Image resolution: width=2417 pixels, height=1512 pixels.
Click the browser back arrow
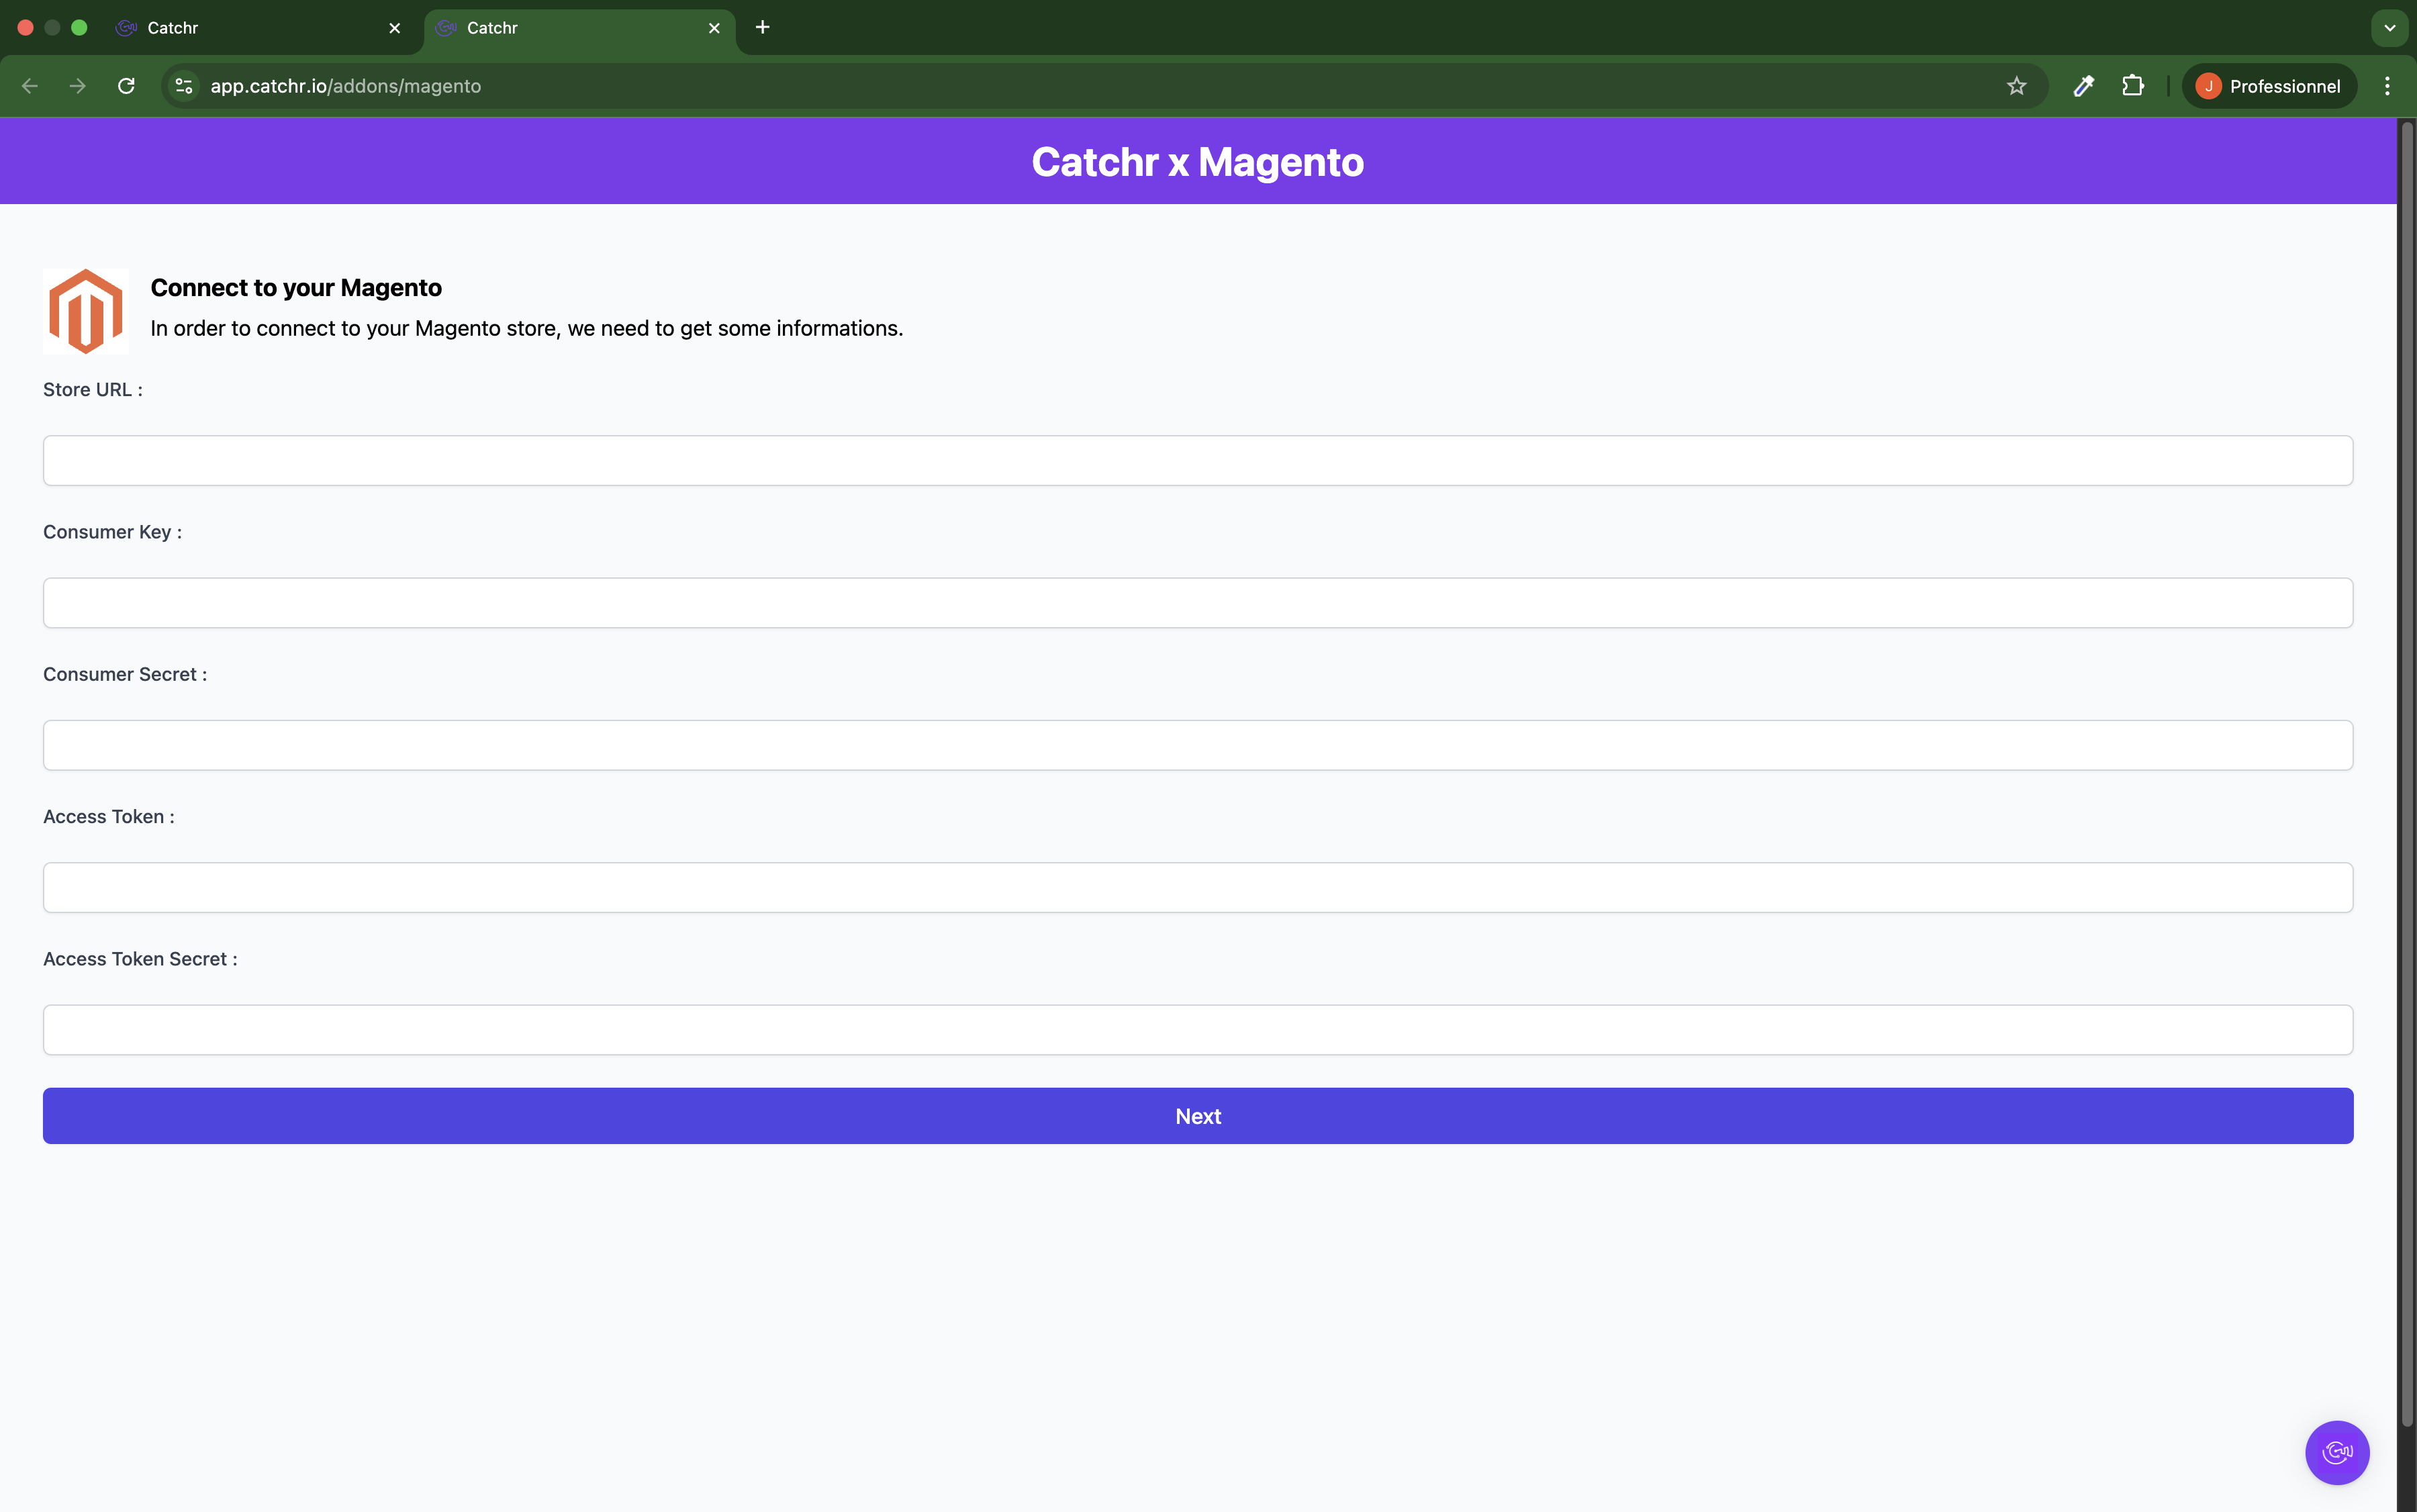(30, 86)
